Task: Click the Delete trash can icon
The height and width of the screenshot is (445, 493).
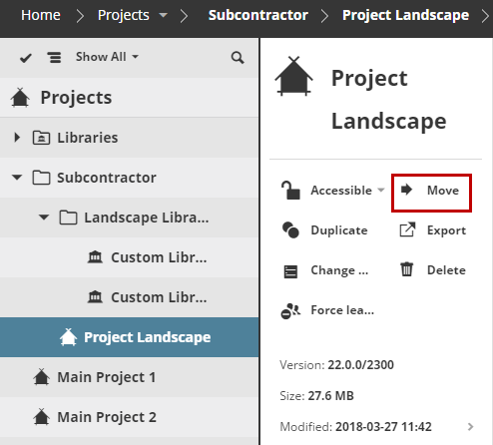Action: [406, 269]
